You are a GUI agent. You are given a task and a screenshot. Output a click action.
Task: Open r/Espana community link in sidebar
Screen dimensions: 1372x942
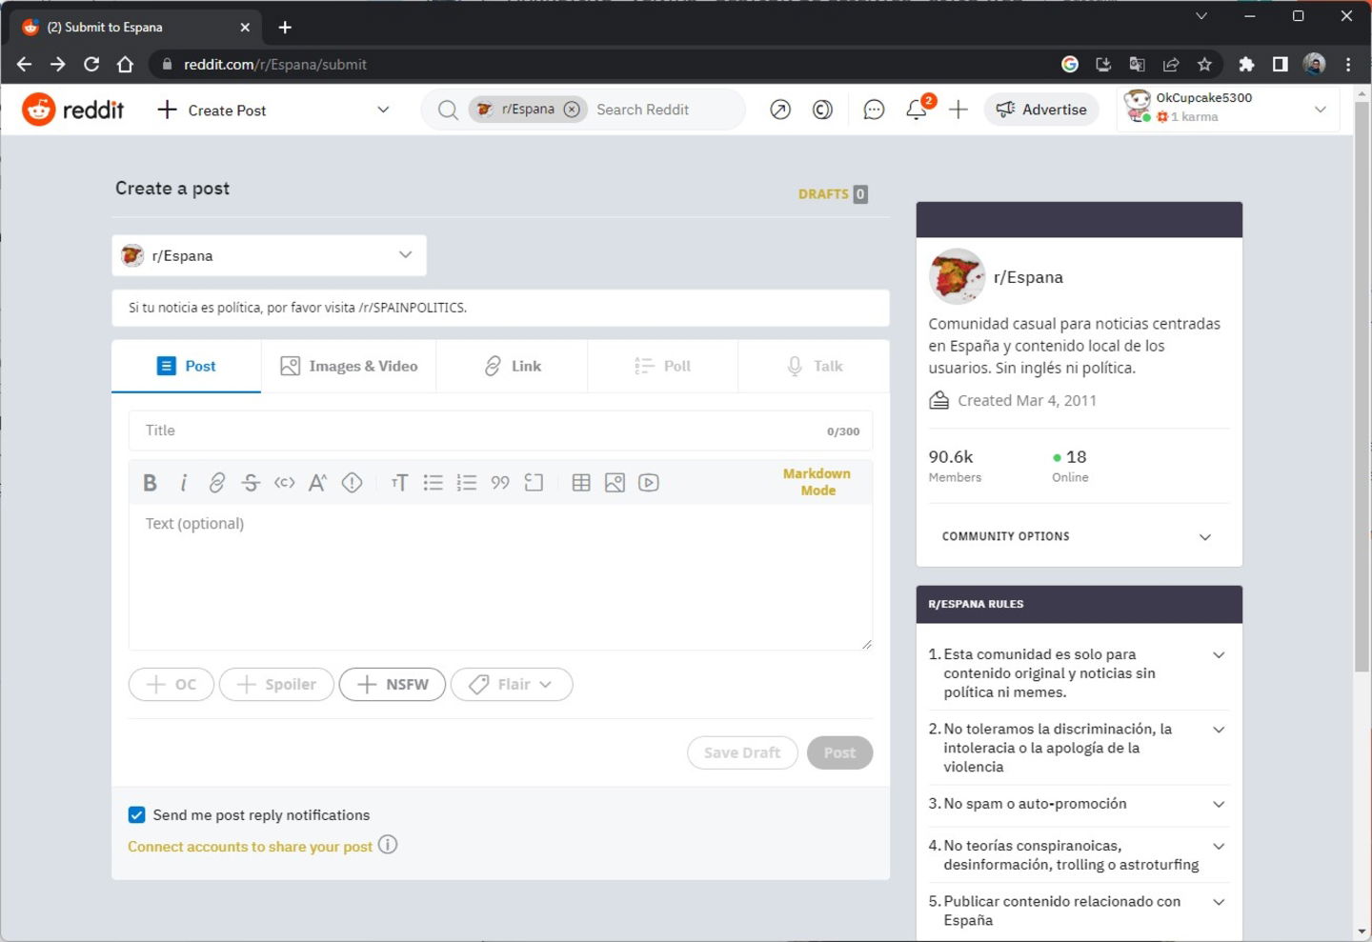pos(1028,277)
